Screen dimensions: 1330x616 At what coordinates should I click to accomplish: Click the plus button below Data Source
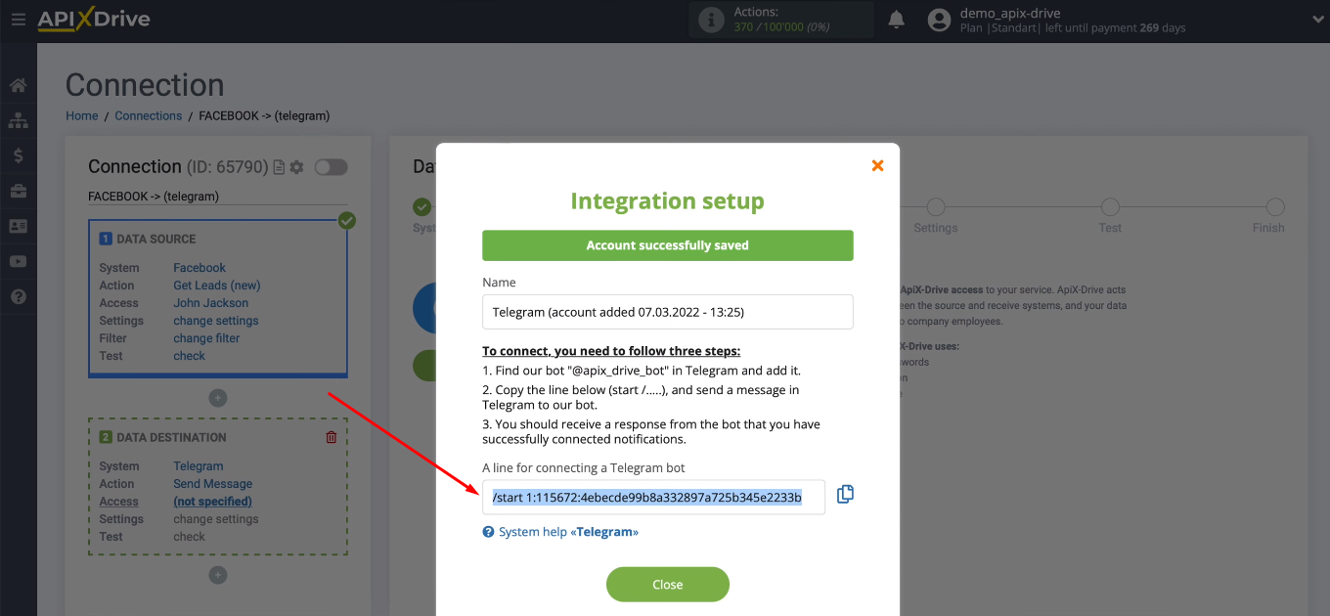point(217,398)
